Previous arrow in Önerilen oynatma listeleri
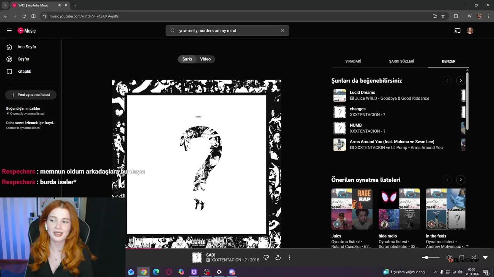The image size is (494, 277). 447,180
